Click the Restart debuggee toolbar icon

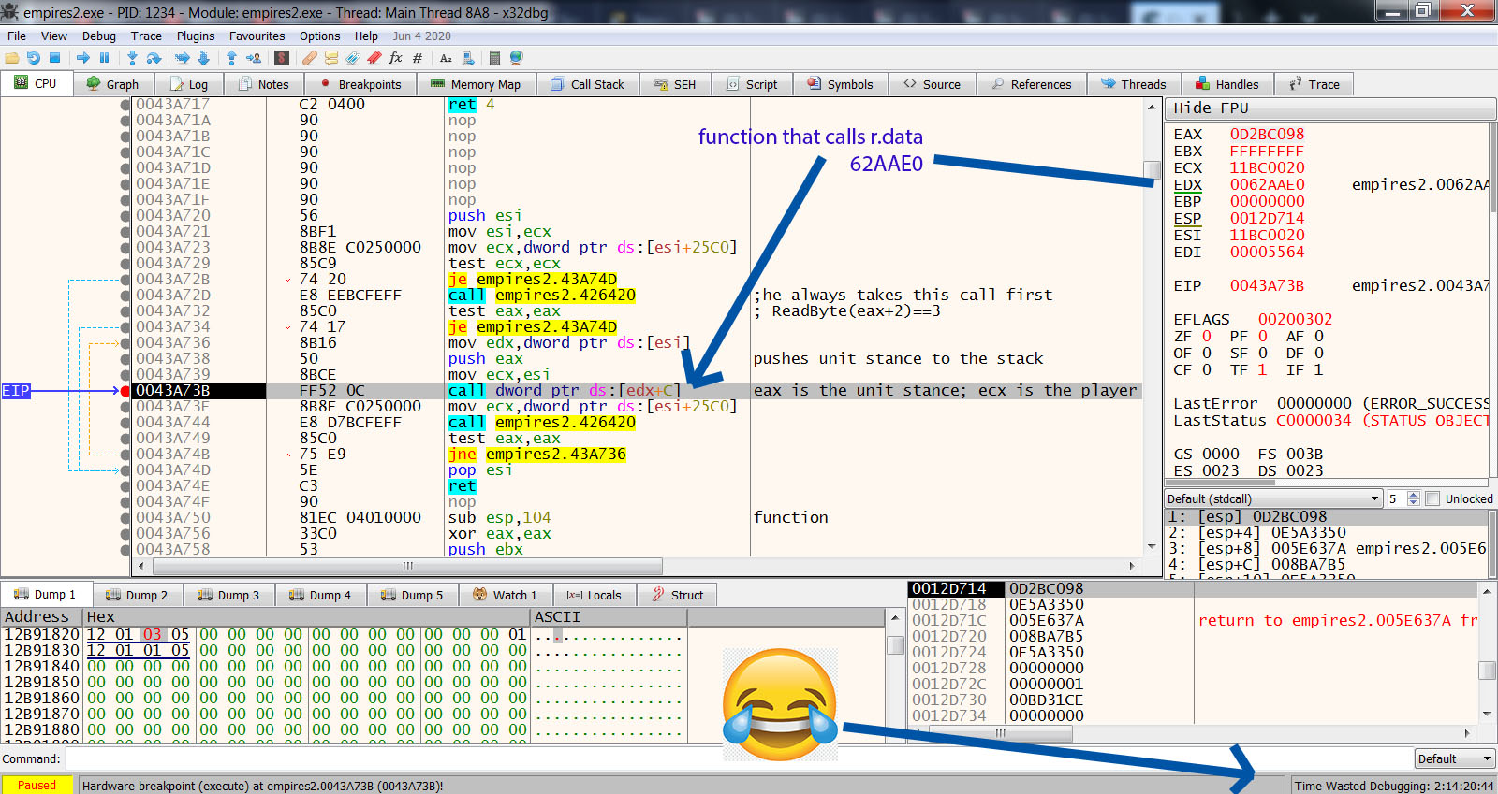pyautogui.click(x=34, y=58)
